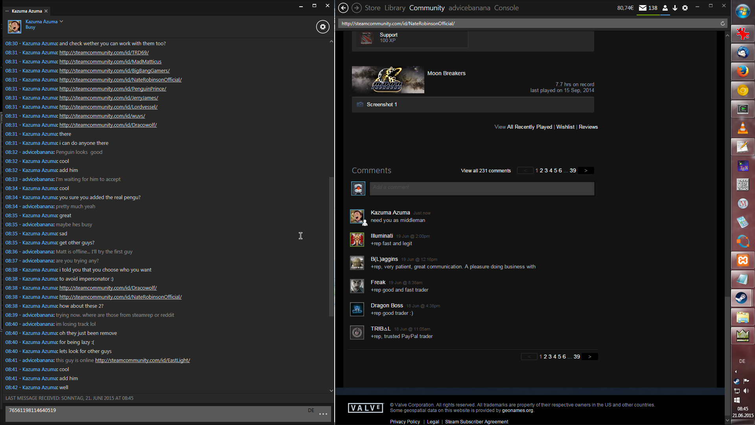Click View all 231 comments link
The image size is (755, 425).
coord(486,171)
